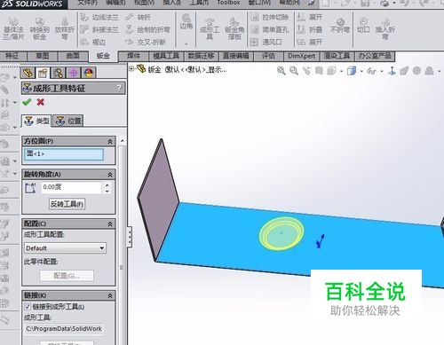Toggle Link to forming tool (链接到成形工具) checkbox
The height and width of the screenshot is (345, 444).
[28, 307]
